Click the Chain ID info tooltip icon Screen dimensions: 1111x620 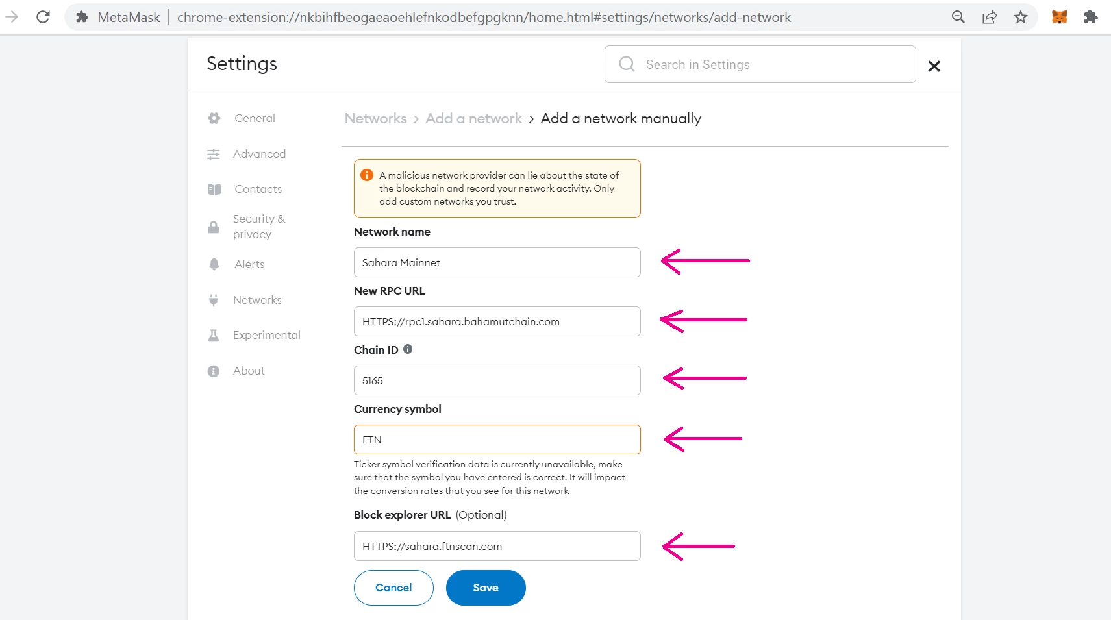[x=408, y=349]
